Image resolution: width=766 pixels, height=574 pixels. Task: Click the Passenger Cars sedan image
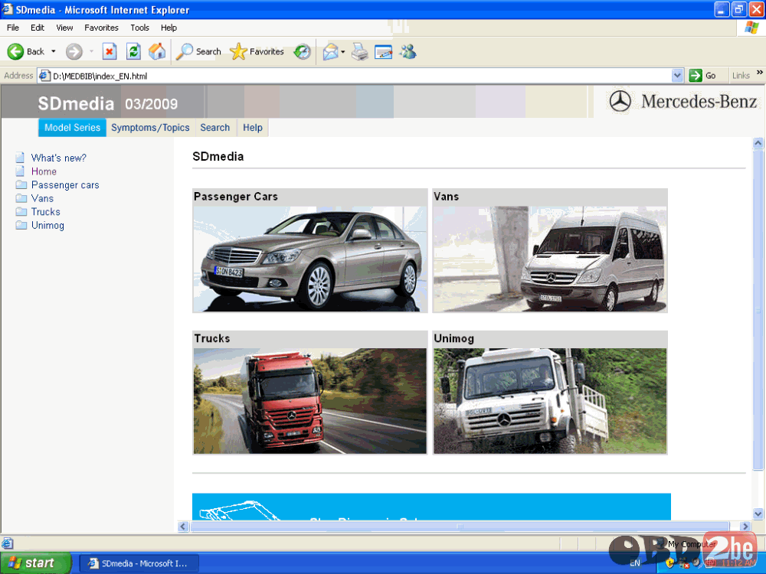tap(310, 259)
